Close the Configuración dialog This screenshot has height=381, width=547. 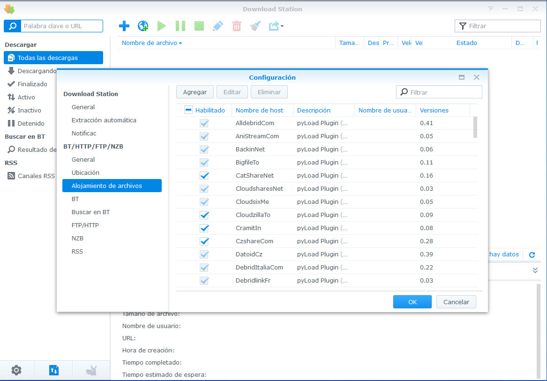pyautogui.click(x=477, y=77)
